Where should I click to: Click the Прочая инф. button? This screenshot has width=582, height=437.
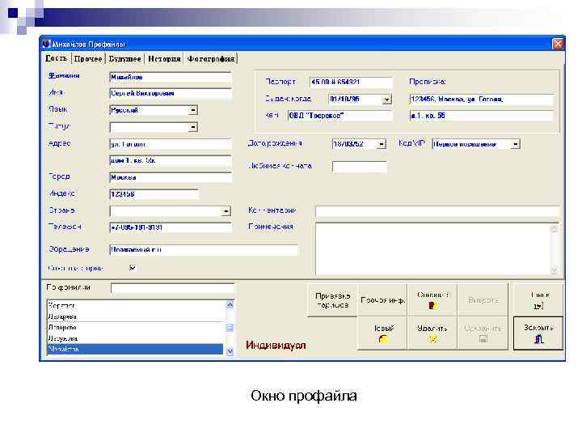pos(382,300)
